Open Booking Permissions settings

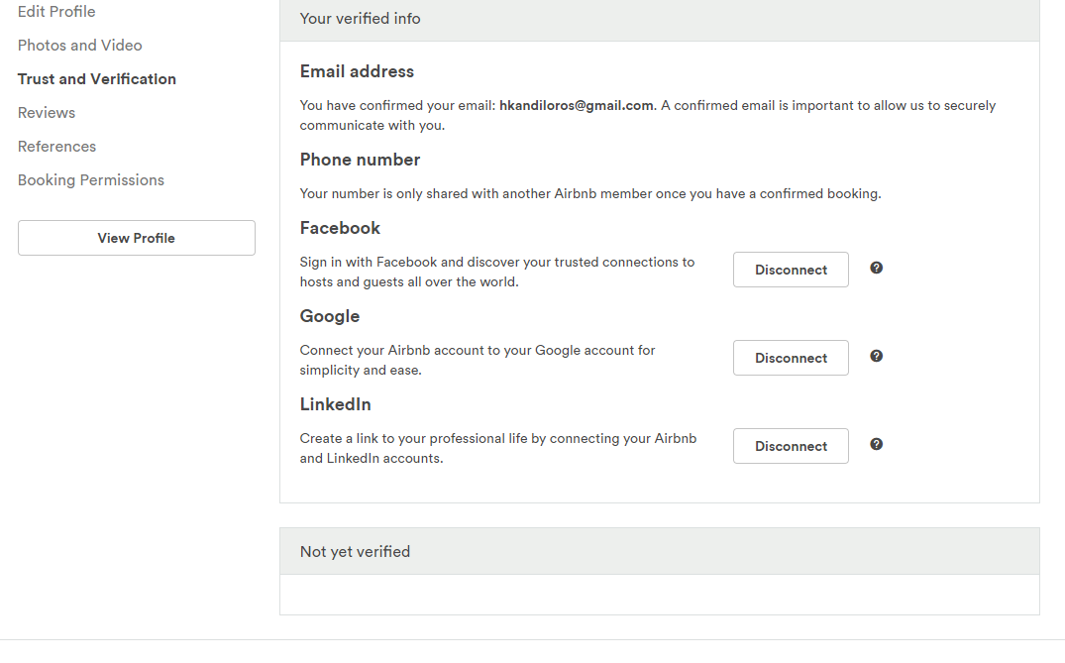pos(91,180)
